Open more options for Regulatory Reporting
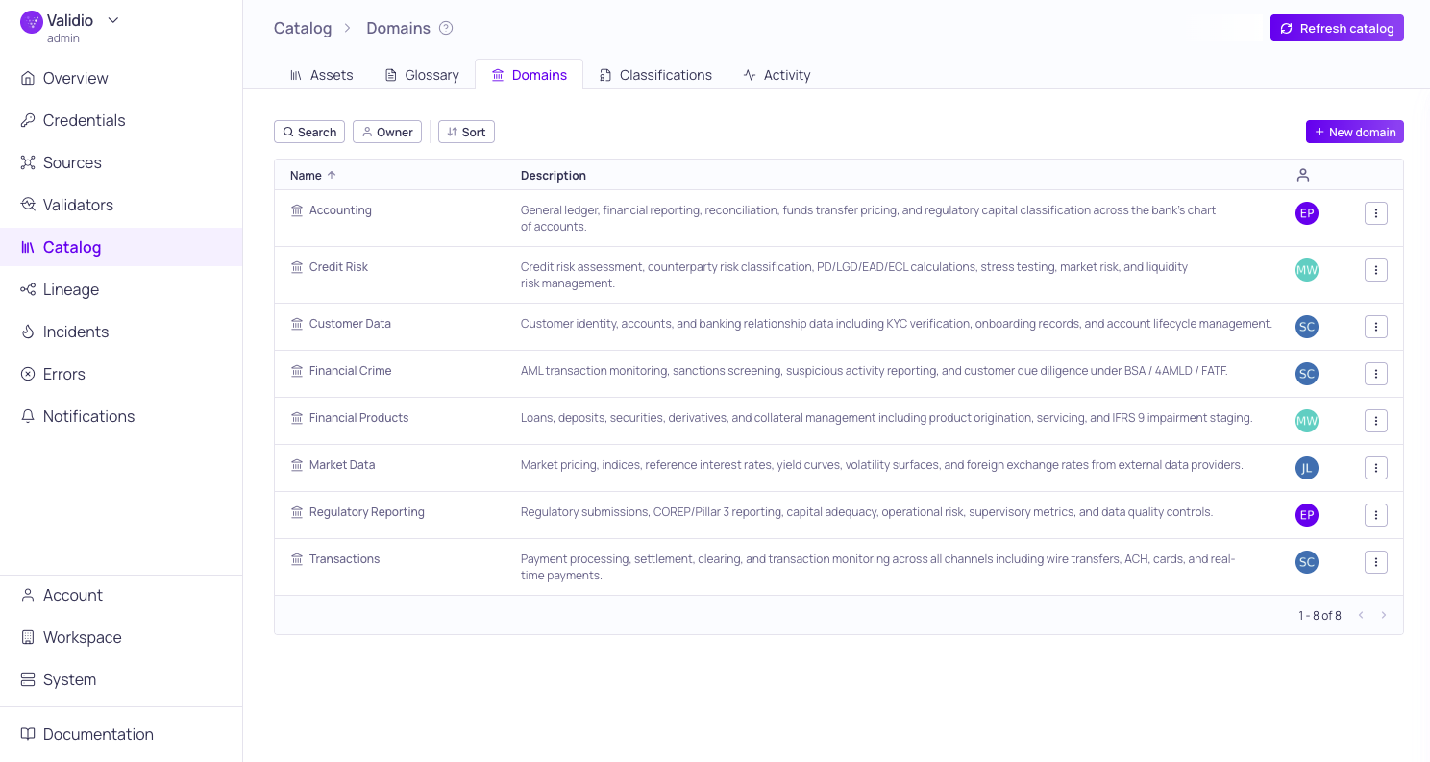The width and height of the screenshot is (1430, 762). 1376,515
